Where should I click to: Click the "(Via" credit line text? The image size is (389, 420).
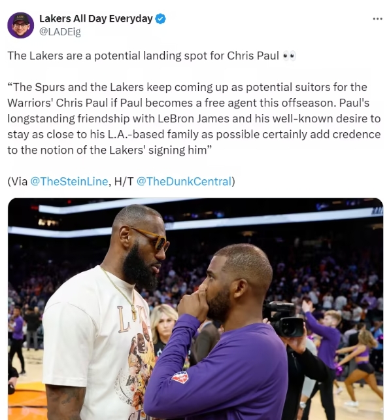[x=18, y=182]
